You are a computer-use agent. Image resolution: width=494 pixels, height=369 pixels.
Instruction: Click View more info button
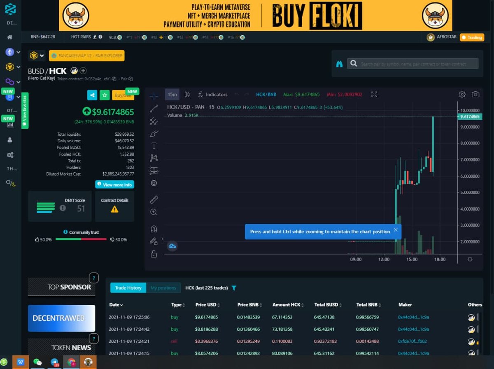coord(114,185)
